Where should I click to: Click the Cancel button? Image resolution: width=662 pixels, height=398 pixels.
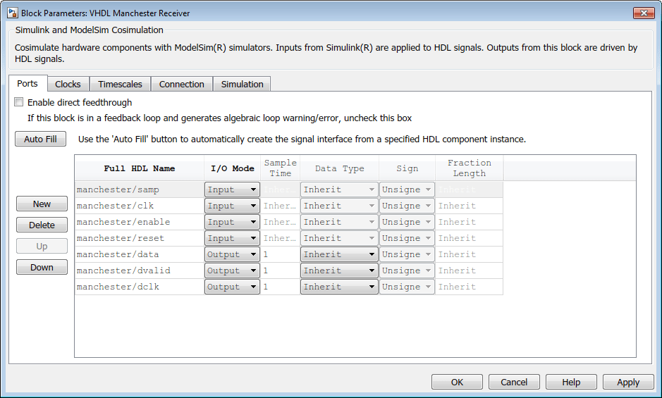click(x=514, y=382)
